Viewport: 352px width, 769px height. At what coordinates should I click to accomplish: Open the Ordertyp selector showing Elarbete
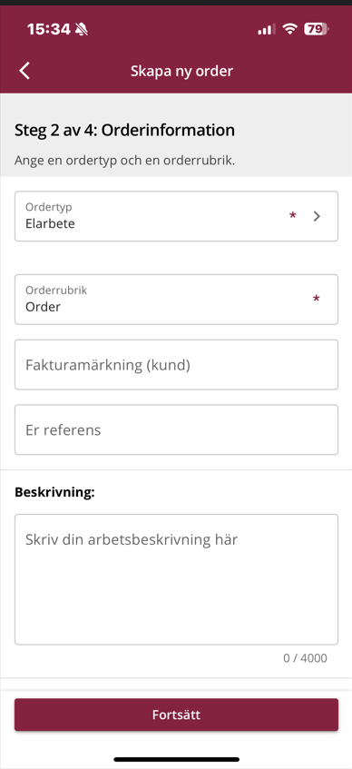(177, 216)
